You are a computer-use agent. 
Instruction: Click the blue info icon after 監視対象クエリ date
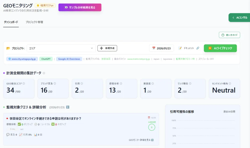[68, 107]
